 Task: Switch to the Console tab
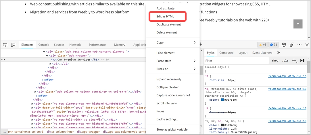pyautogui.click(x=44, y=45)
